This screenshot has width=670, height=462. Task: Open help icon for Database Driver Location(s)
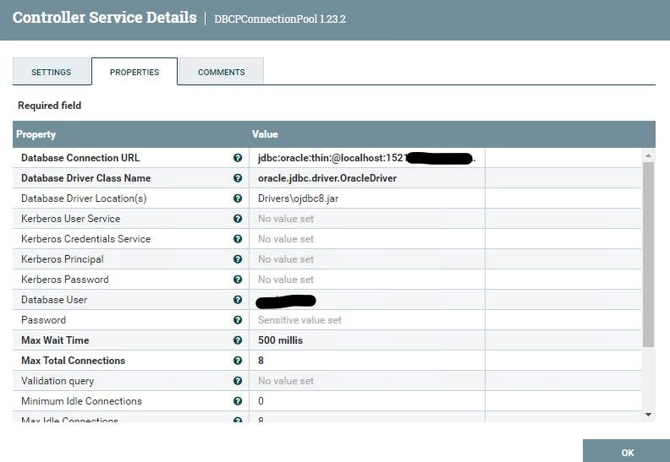tap(238, 198)
